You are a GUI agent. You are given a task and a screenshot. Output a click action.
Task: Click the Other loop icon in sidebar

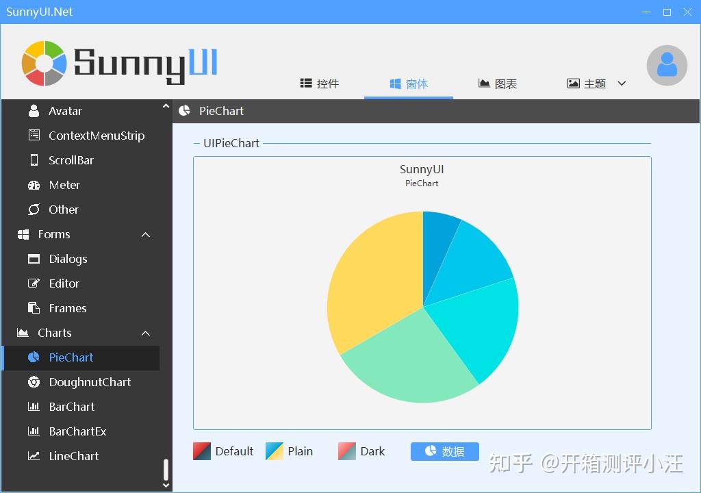[x=34, y=210]
